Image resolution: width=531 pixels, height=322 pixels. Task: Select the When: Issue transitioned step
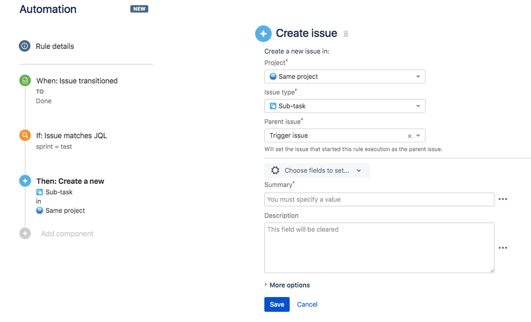77,80
